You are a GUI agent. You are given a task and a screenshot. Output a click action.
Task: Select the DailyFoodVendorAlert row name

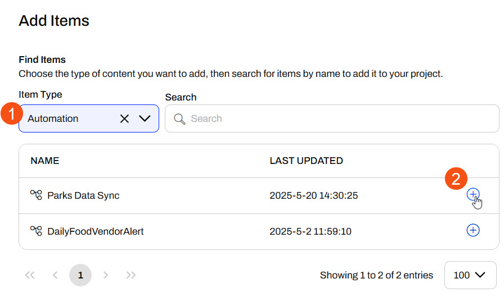[96, 231]
